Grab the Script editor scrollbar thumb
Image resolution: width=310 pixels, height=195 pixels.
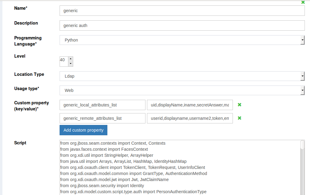click(302, 145)
